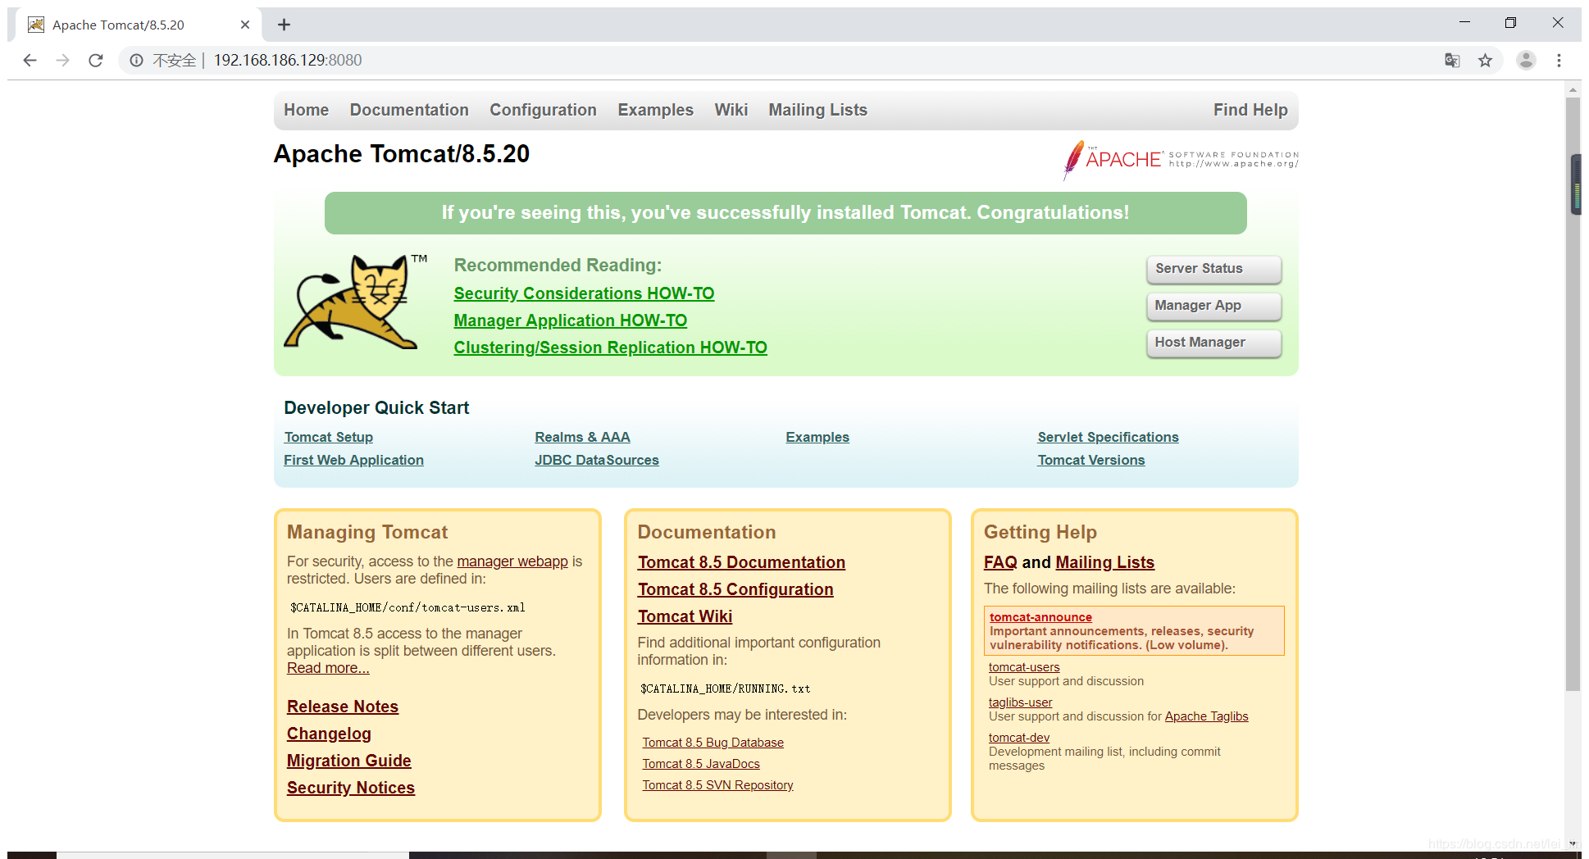Open the Release Notes link

click(x=343, y=707)
